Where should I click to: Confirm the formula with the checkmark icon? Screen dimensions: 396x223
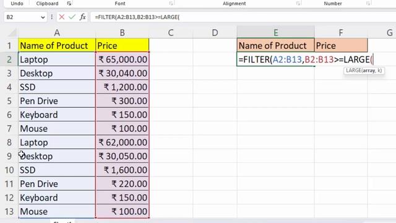[72, 17]
